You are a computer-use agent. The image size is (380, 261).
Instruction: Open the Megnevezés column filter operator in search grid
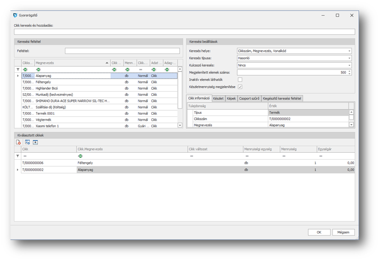pos(38,69)
